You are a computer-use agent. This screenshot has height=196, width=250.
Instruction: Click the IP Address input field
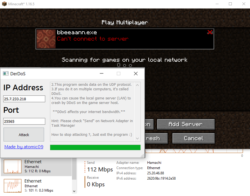point(24,99)
